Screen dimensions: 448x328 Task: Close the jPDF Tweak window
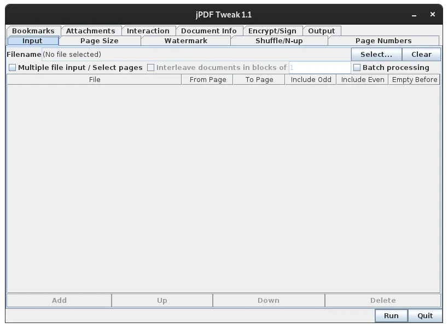(x=433, y=14)
